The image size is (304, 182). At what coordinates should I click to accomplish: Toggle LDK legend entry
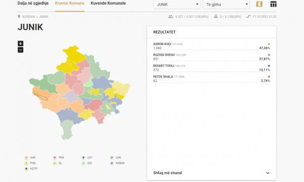(x=116, y=157)
